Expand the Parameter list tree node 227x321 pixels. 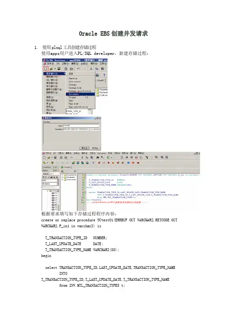click(63, 175)
